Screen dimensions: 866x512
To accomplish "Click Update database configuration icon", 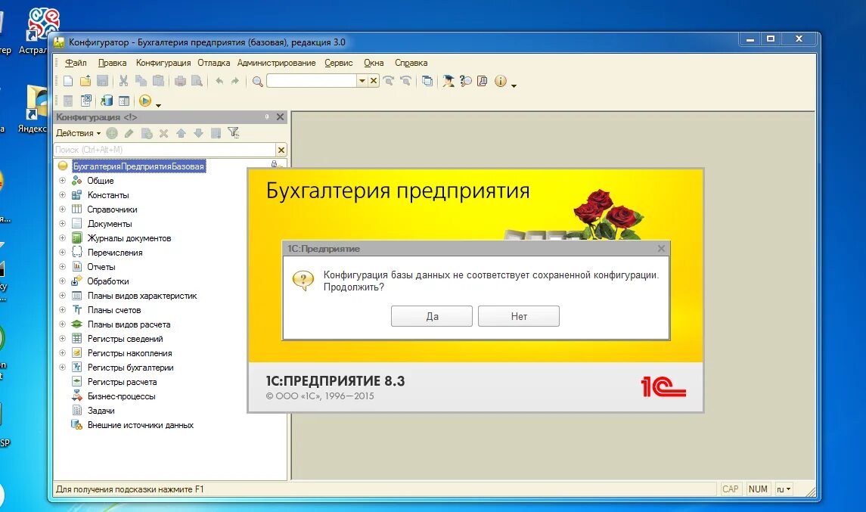I will point(107,101).
